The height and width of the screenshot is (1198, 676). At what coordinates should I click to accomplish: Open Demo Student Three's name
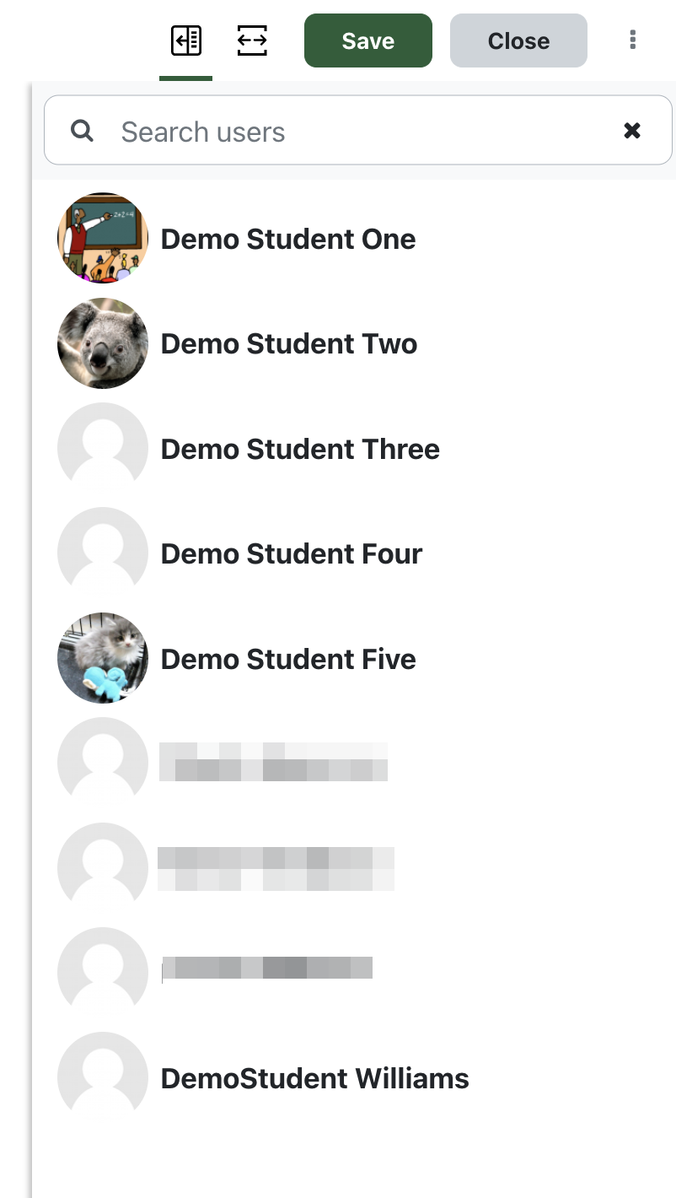click(300, 449)
